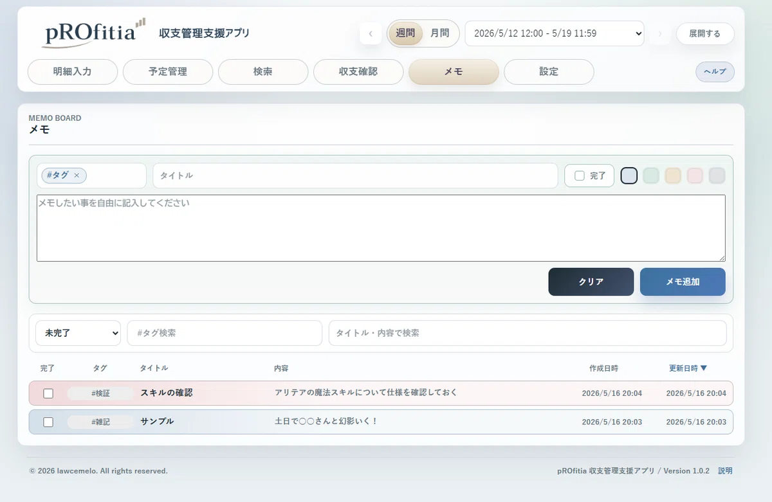Screen dimensions: 772x502
Task: Click the タグ column header
Action: pos(100,368)
